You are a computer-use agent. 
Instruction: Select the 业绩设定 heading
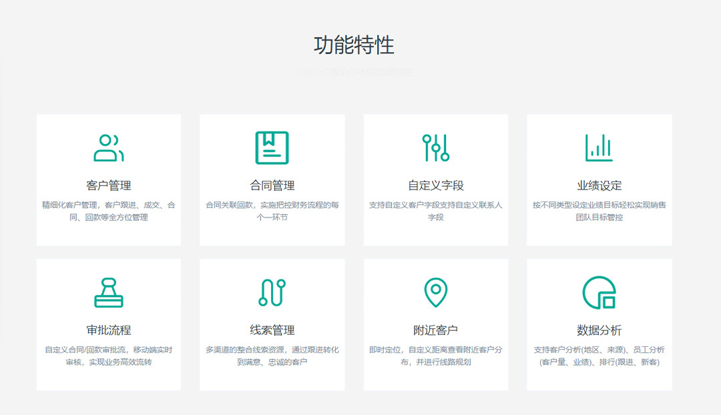(599, 185)
